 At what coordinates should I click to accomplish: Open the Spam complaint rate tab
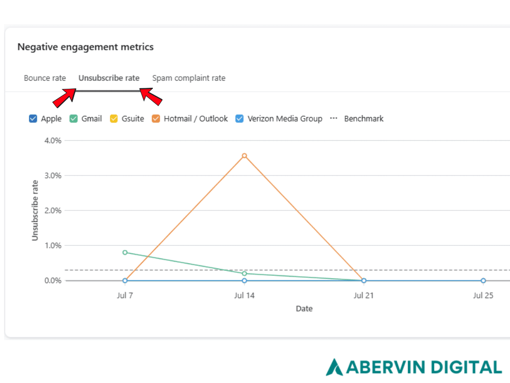click(x=189, y=78)
